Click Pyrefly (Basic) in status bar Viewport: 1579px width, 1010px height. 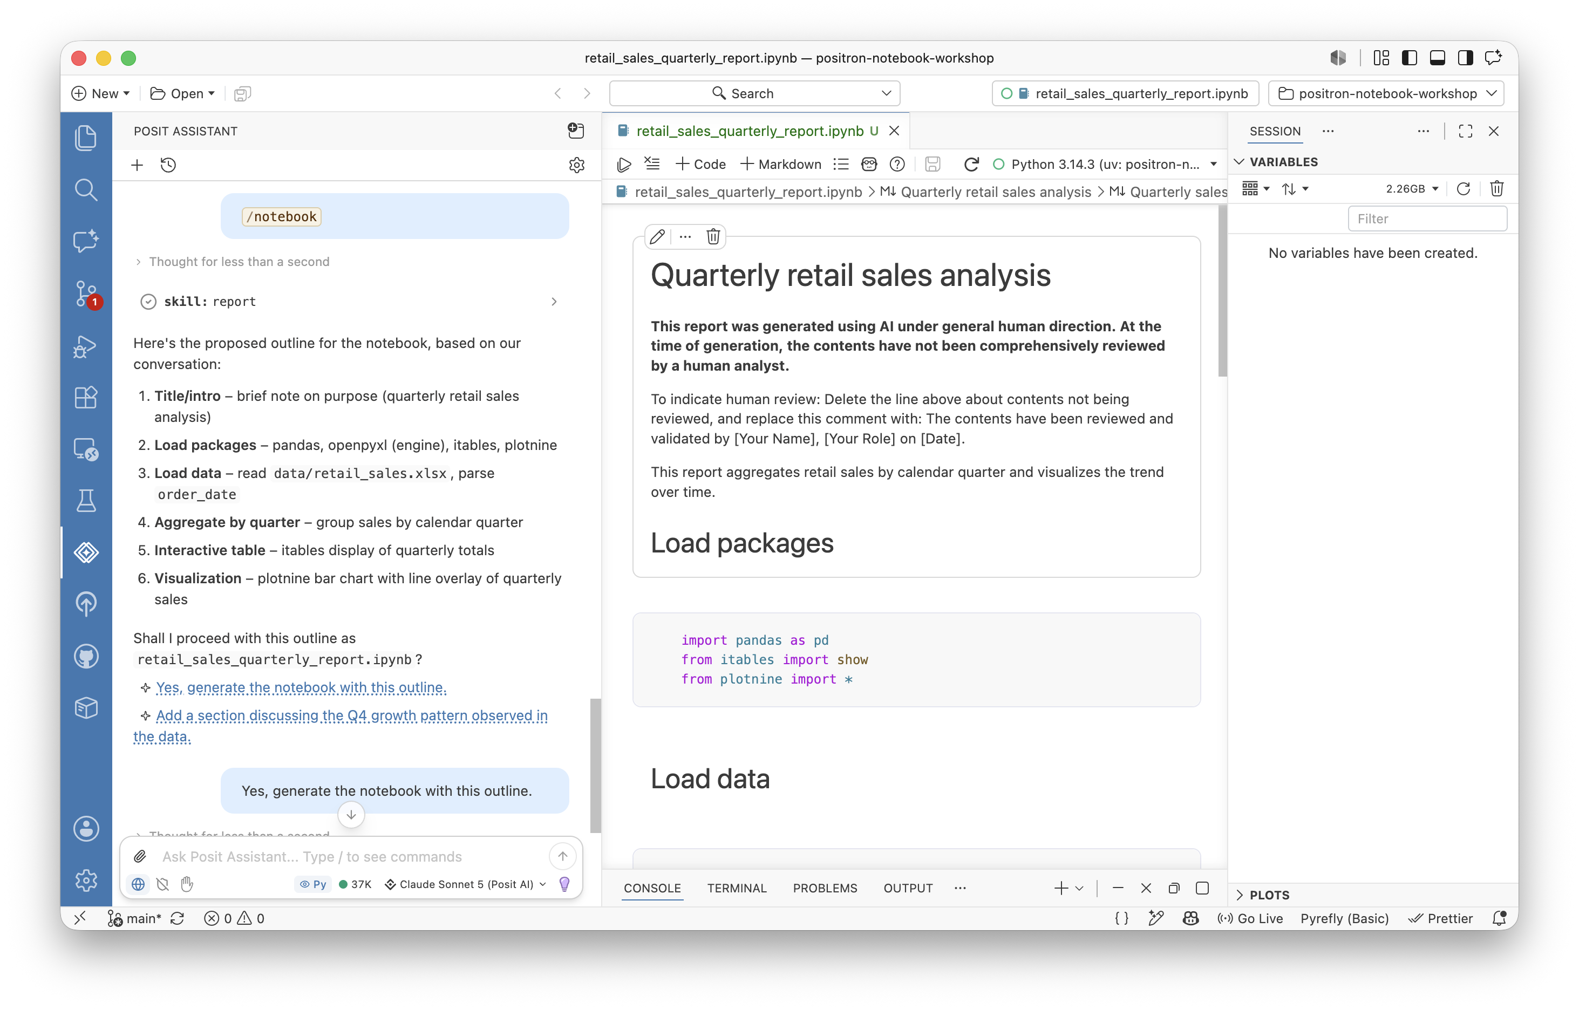(1344, 918)
